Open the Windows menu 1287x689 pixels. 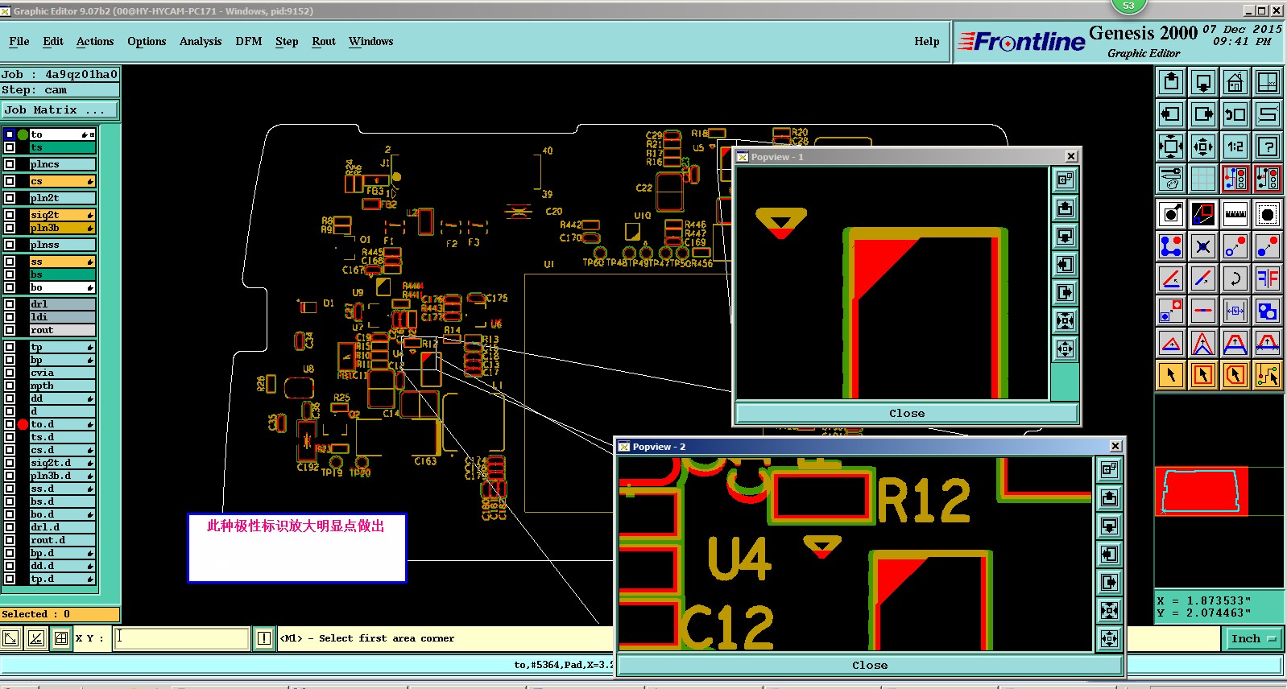click(371, 41)
